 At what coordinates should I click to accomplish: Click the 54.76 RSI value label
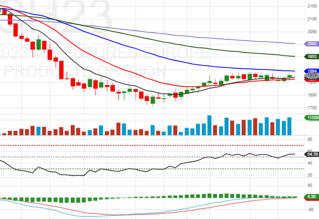click(x=311, y=154)
